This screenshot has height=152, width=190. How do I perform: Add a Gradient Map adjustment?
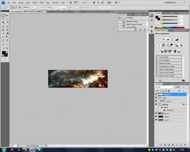(175, 51)
